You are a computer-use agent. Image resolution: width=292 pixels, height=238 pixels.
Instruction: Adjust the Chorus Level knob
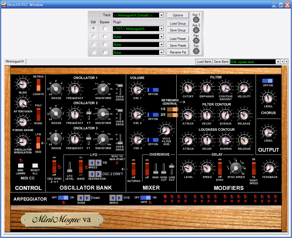pyautogui.click(x=268, y=98)
